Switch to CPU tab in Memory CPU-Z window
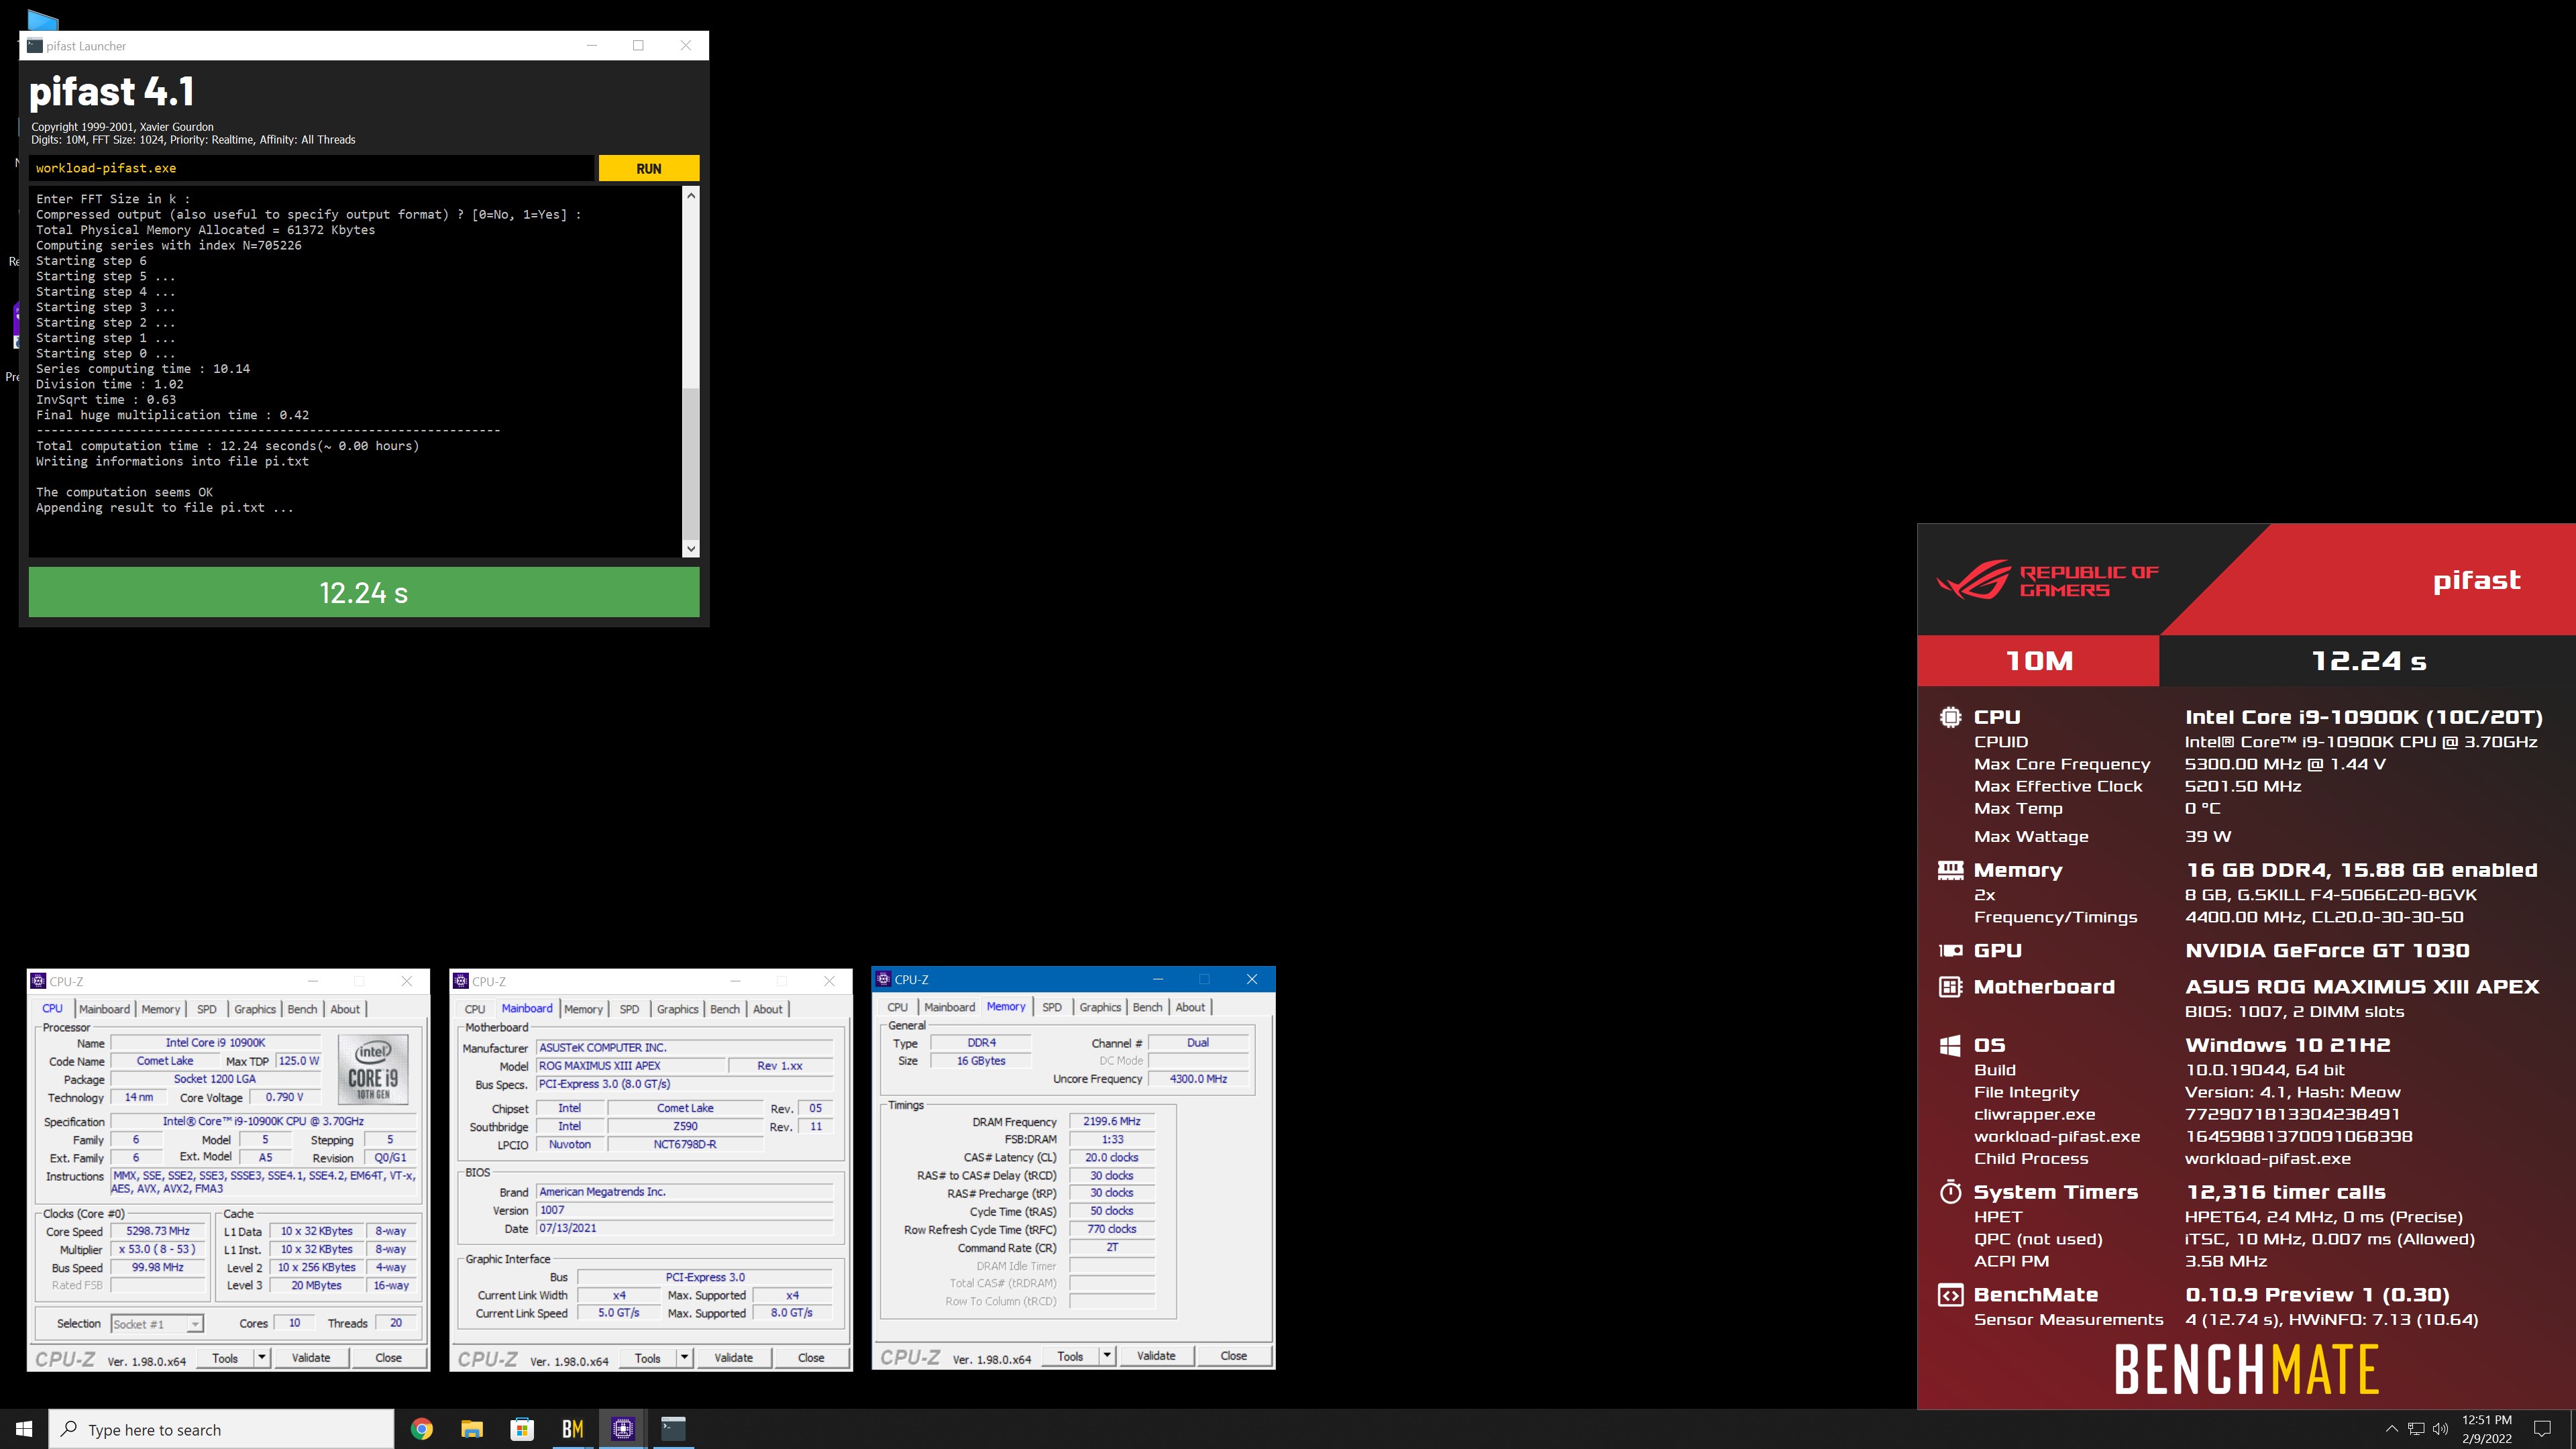This screenshot has width=2576, height=1449. coord(897,1007)
